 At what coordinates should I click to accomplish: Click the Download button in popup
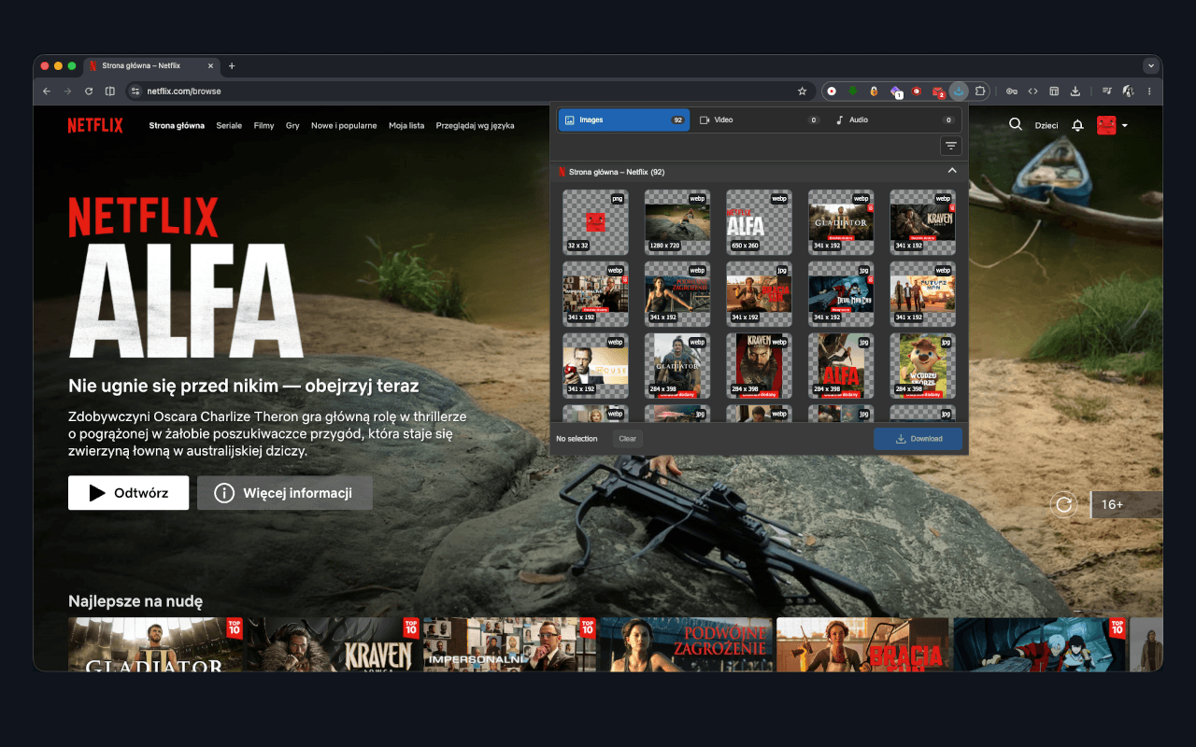click(918, 439)
